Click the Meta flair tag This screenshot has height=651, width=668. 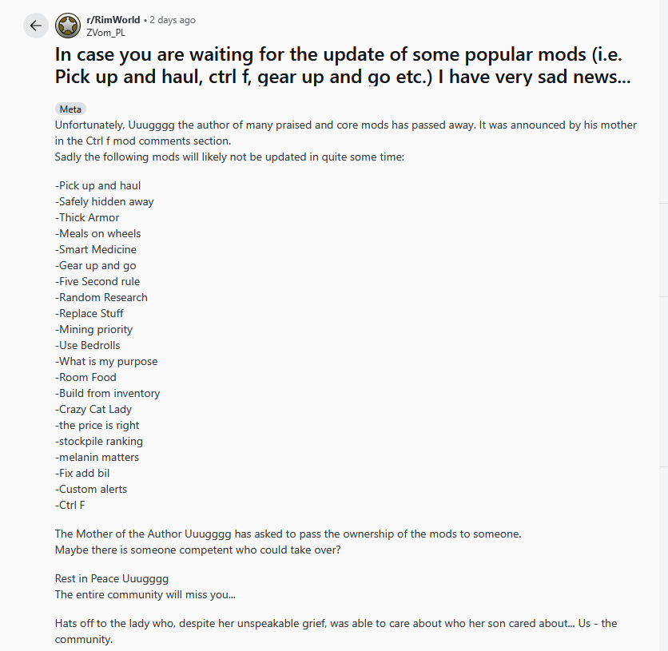pyautogui.click(x=70, y=109)
